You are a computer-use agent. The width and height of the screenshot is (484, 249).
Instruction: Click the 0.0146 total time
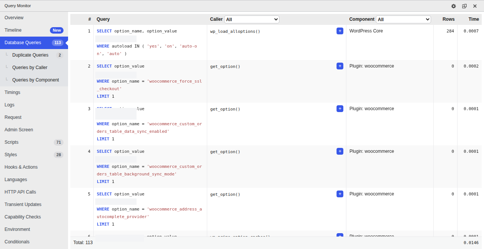(x=471, y=243)
